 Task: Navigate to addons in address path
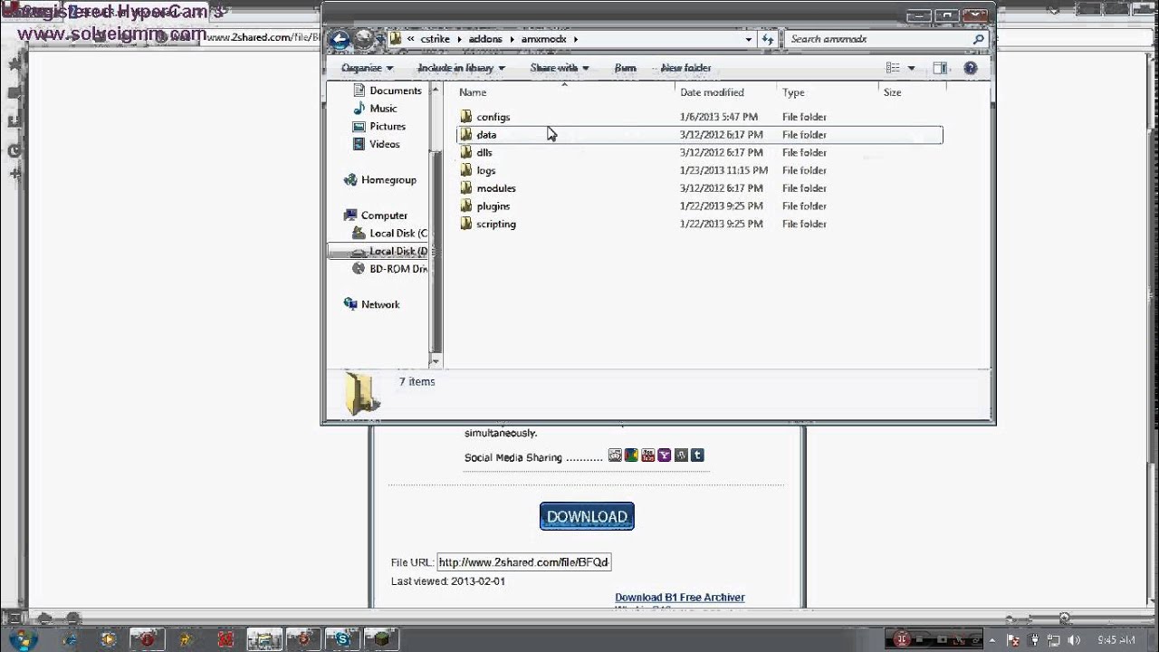click(x=485, y=39)
